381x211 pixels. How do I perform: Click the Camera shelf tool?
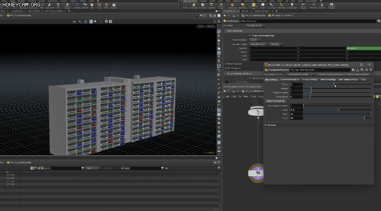[186, 5]
